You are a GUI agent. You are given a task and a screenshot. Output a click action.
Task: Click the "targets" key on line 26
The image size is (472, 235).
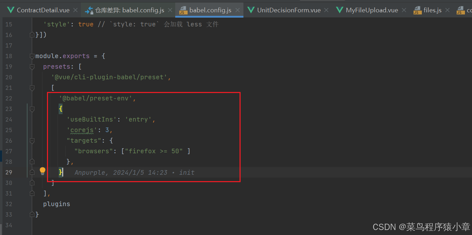click(x=84, y=141)
